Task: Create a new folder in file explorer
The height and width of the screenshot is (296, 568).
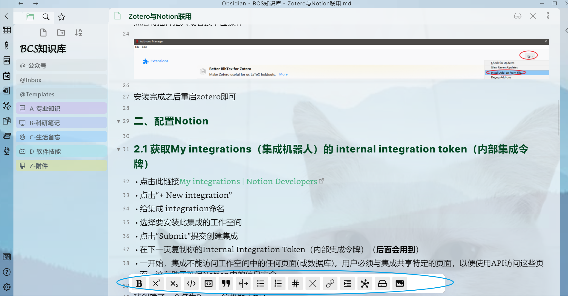Action: click(x=61, y=33)
